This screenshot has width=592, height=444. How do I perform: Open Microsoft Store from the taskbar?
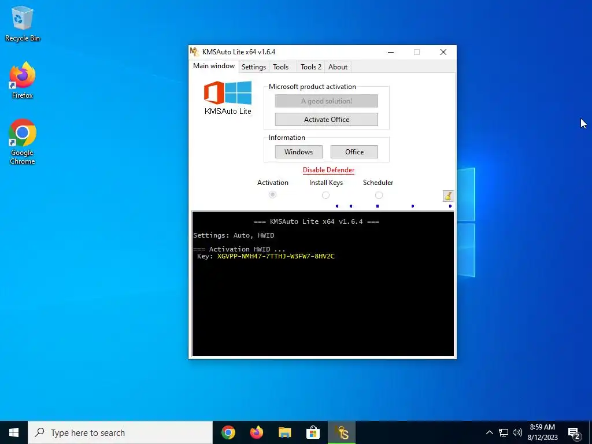click(x=313, y=432)
